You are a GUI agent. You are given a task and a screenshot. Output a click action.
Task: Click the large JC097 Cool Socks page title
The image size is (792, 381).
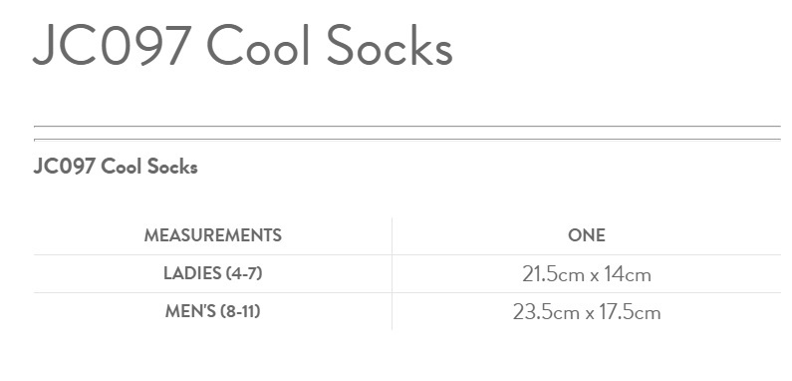[242, 46]
